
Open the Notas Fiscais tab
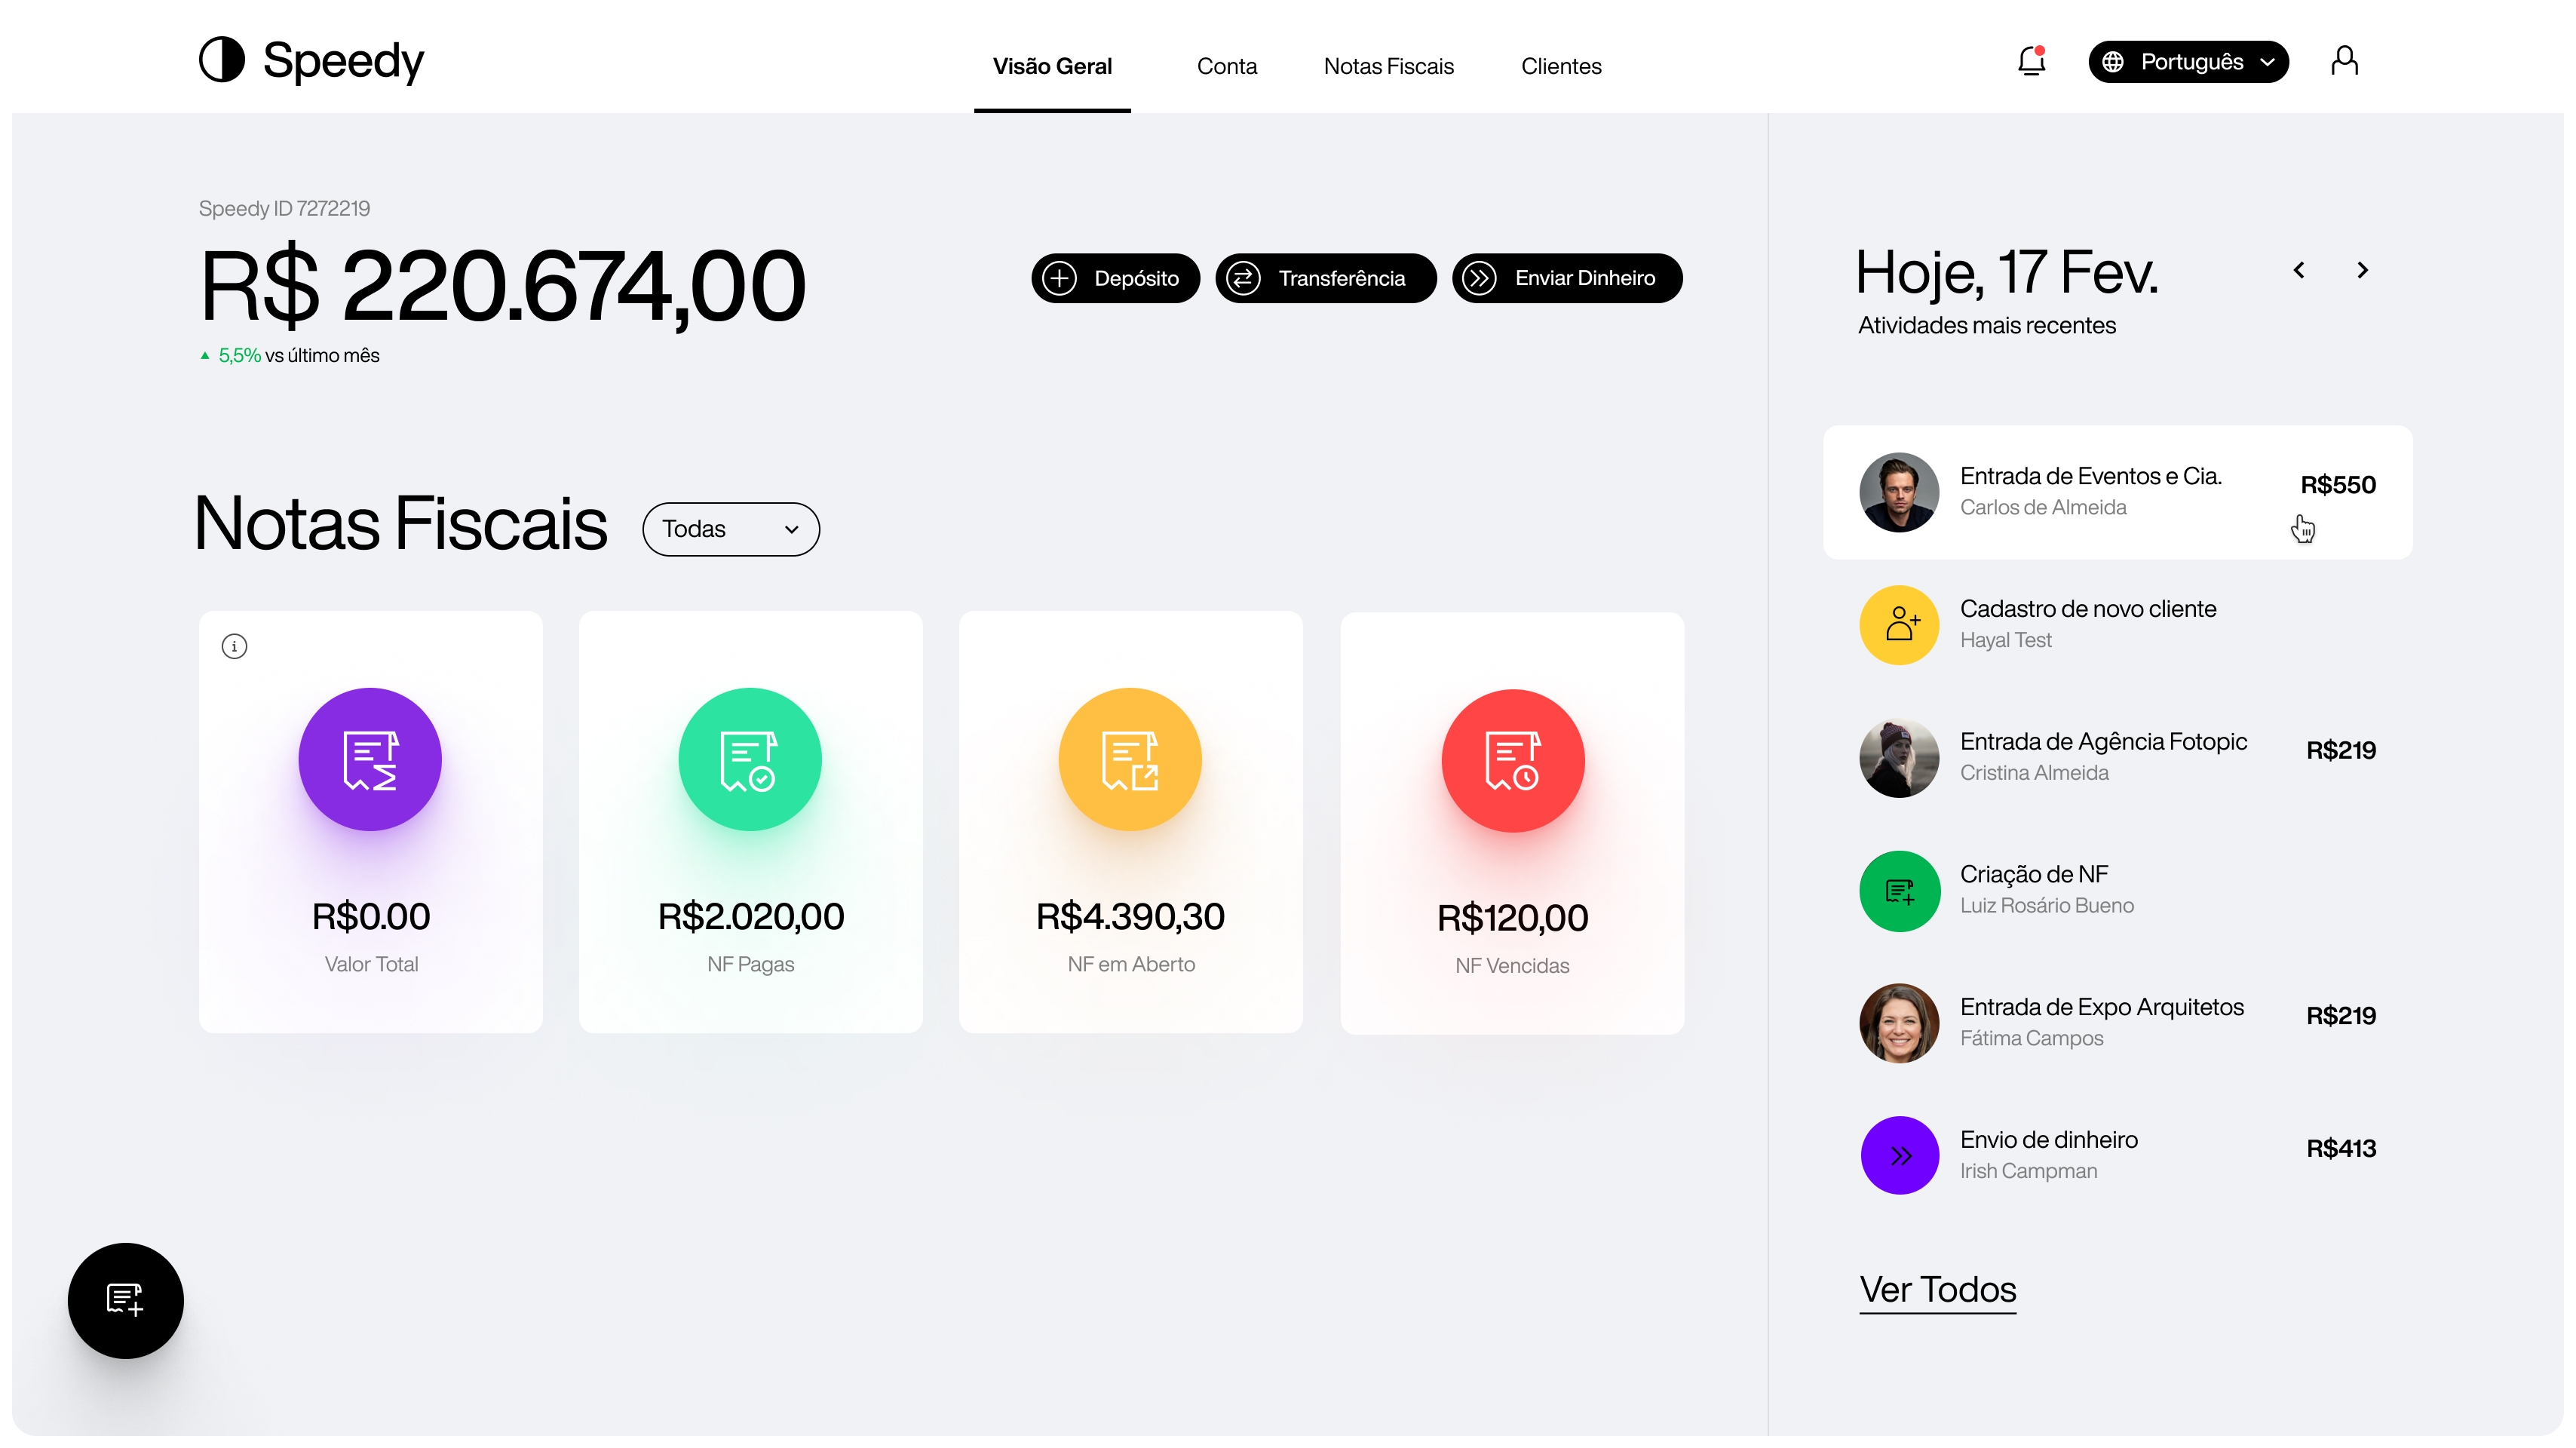[1388, 66]
